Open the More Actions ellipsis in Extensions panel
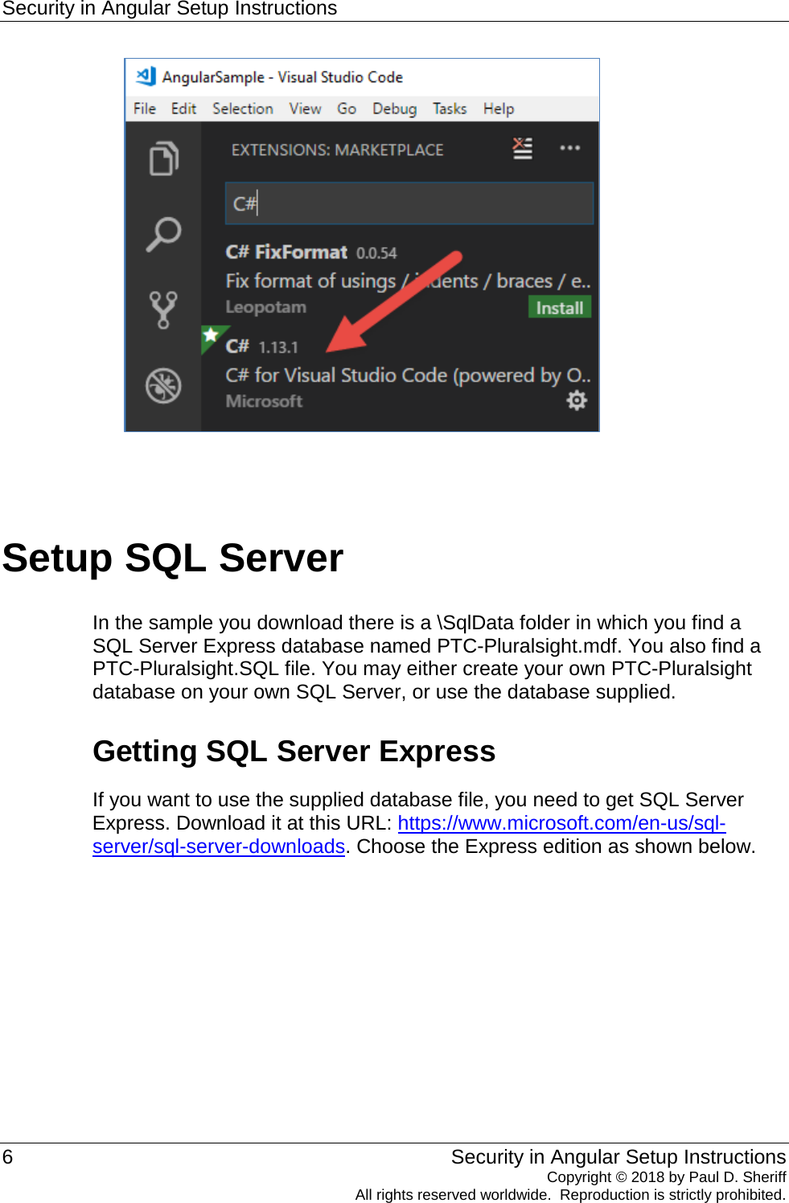 click(570, 148)
